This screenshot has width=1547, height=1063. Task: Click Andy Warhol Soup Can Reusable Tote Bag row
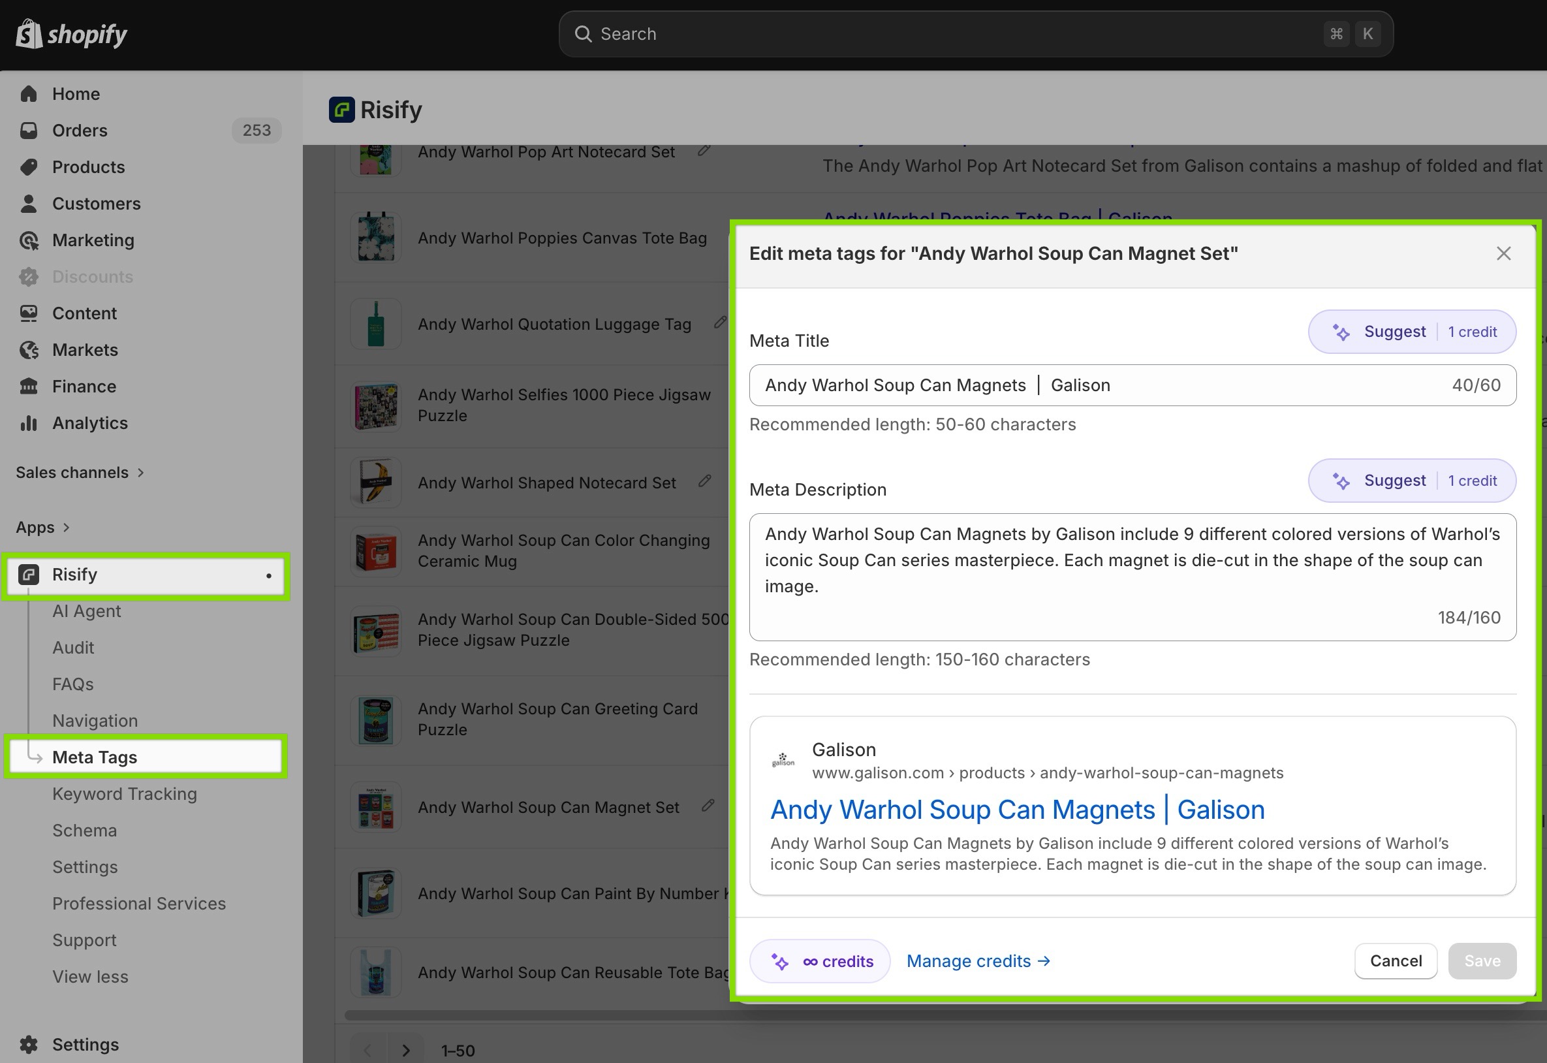click(533, 973)
